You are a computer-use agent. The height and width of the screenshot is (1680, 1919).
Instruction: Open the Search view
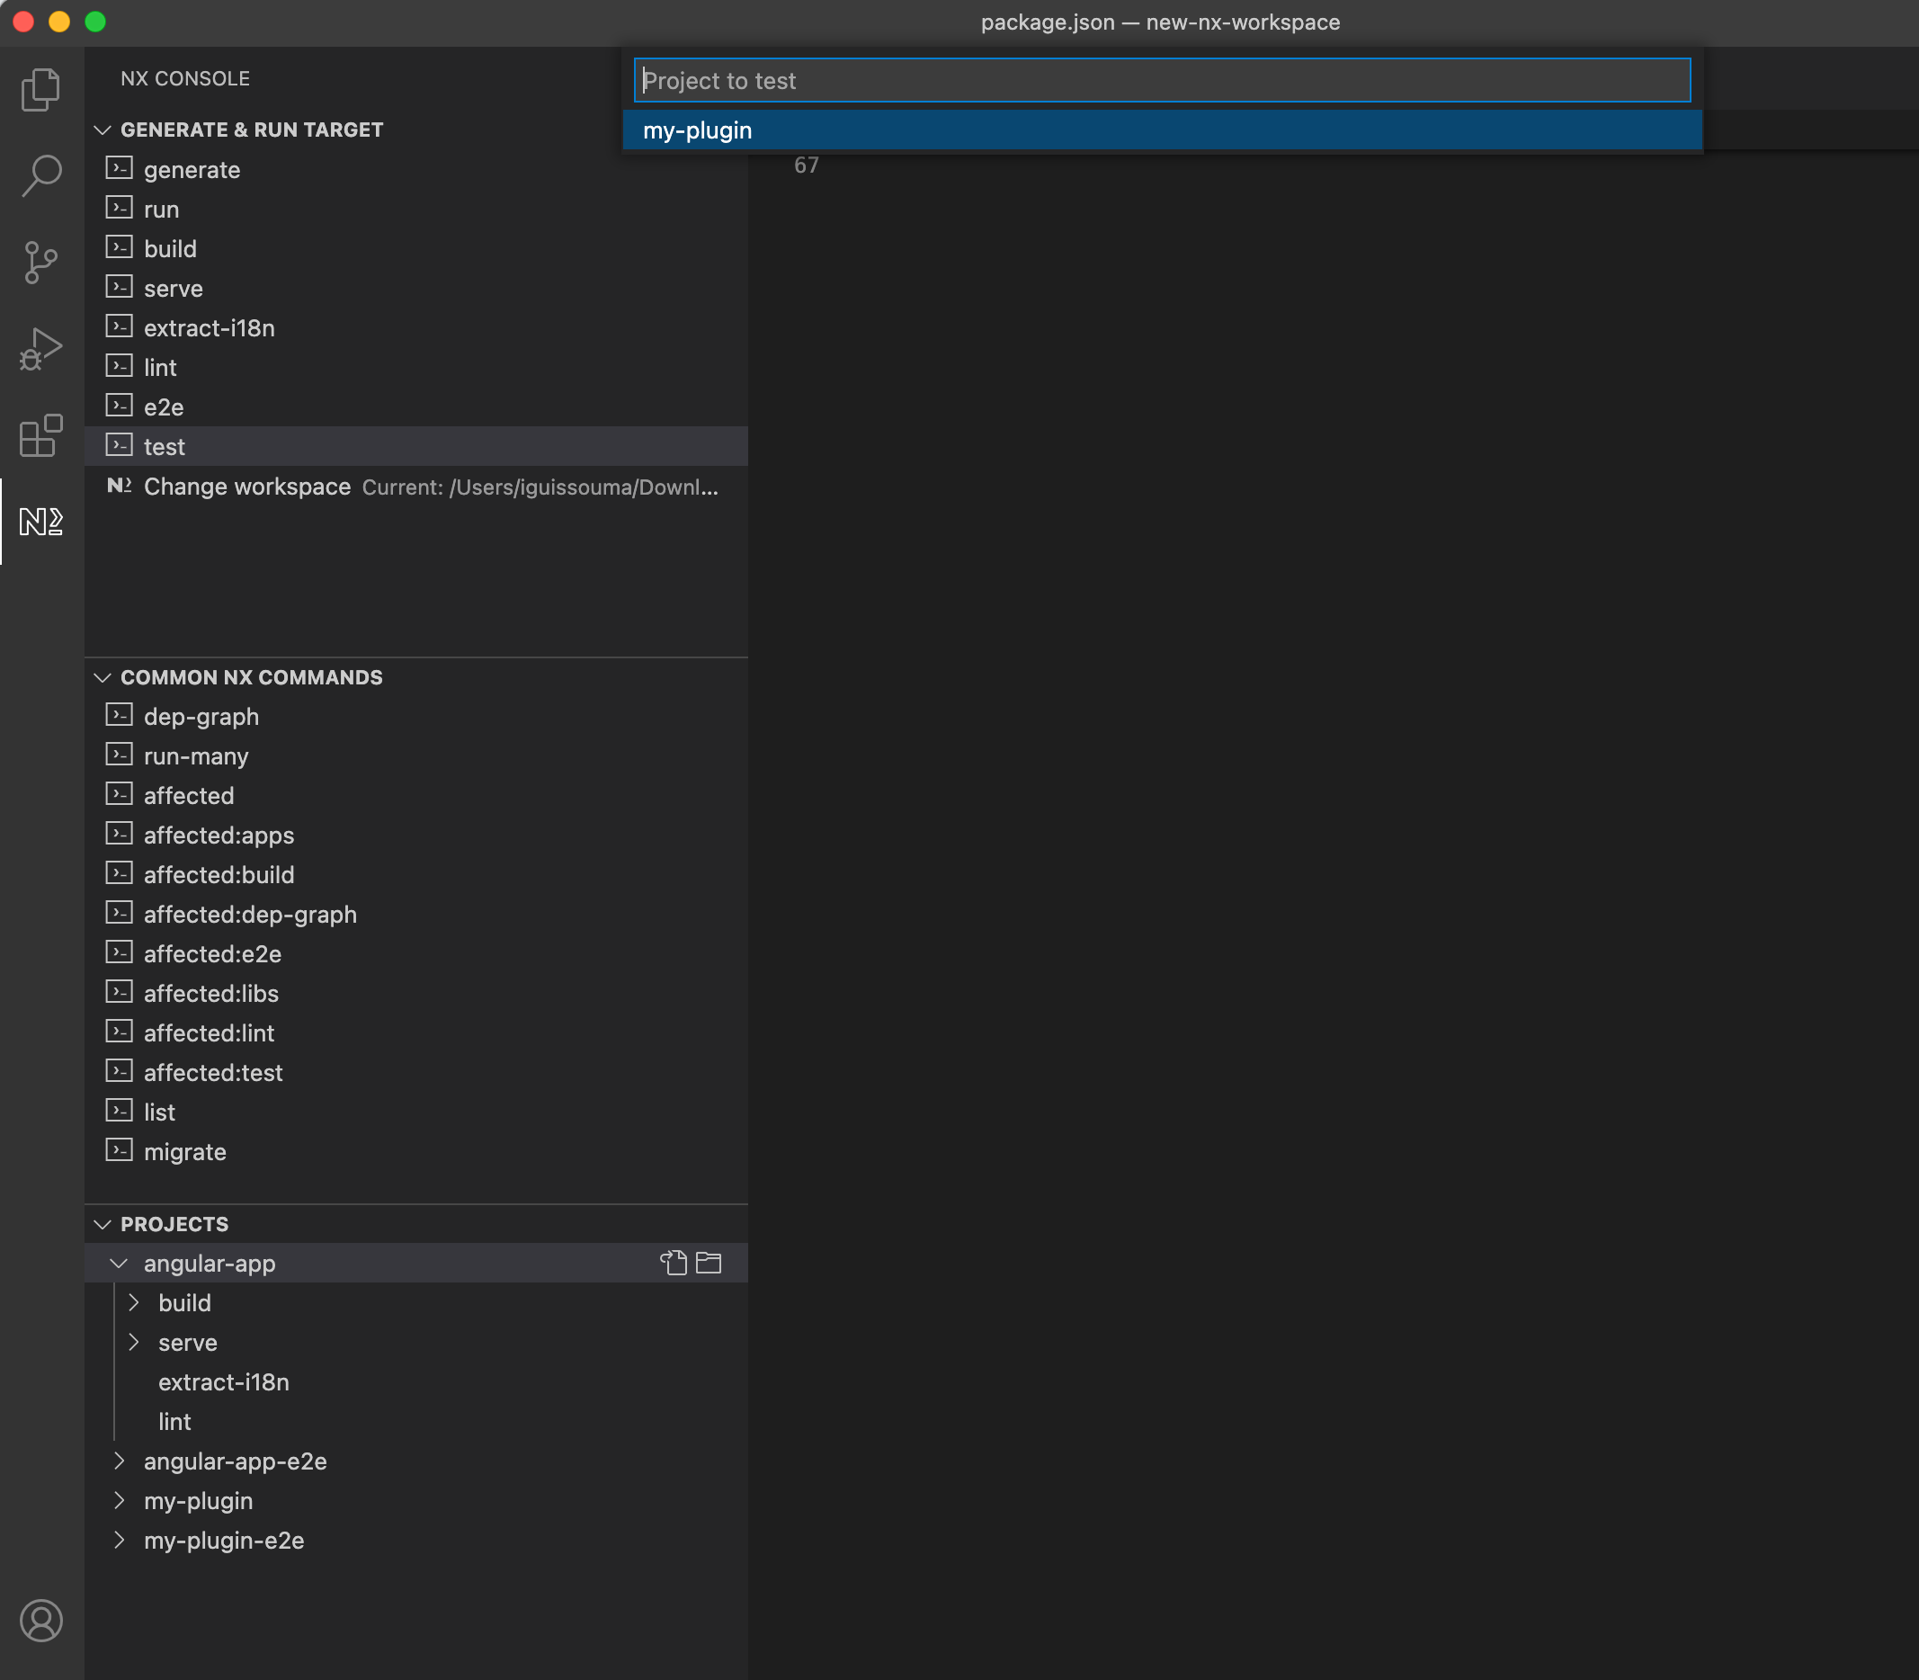pos(40,174)
